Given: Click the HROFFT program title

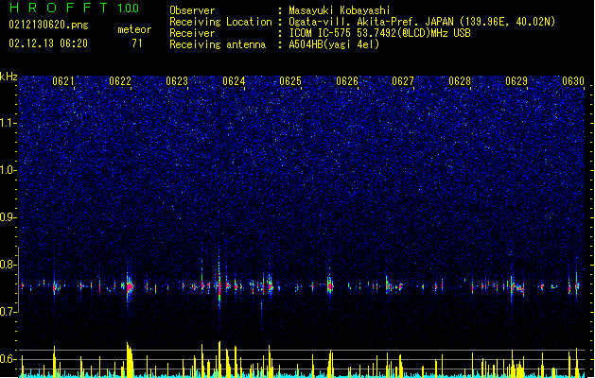Looking at the screenshot, I should (x=59, y=8).
